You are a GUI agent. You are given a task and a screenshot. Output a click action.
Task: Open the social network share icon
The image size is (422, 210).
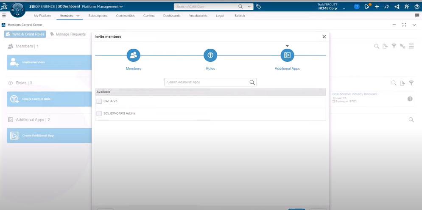397,6
